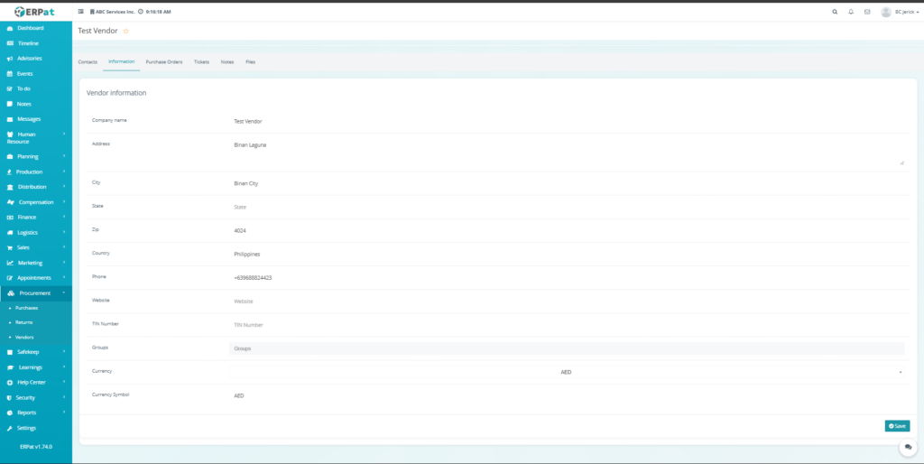Click the Company name input field
The height and width of the screenshot is (464, 924).
point(567,122)
